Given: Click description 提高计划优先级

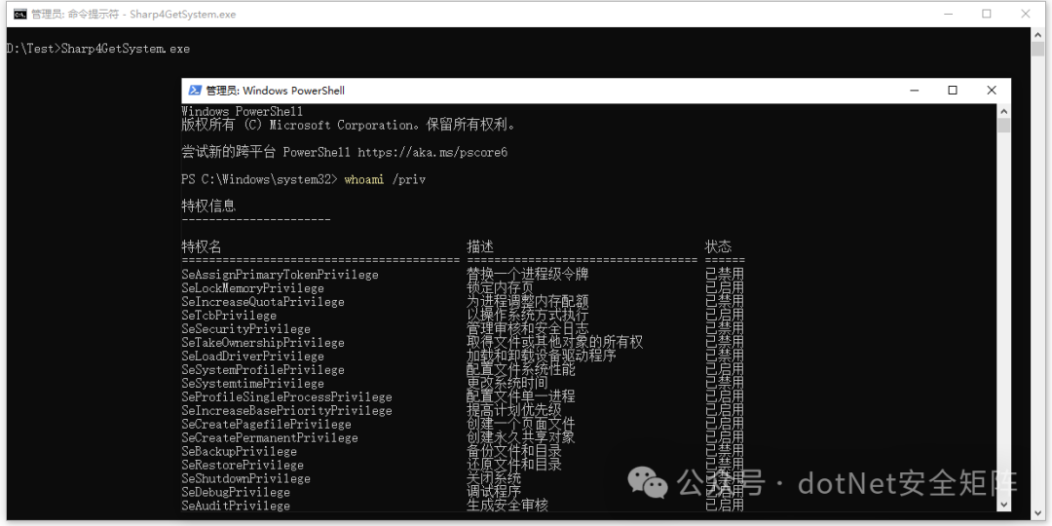Looking at the screenshot, I should [x=514, y=410].
